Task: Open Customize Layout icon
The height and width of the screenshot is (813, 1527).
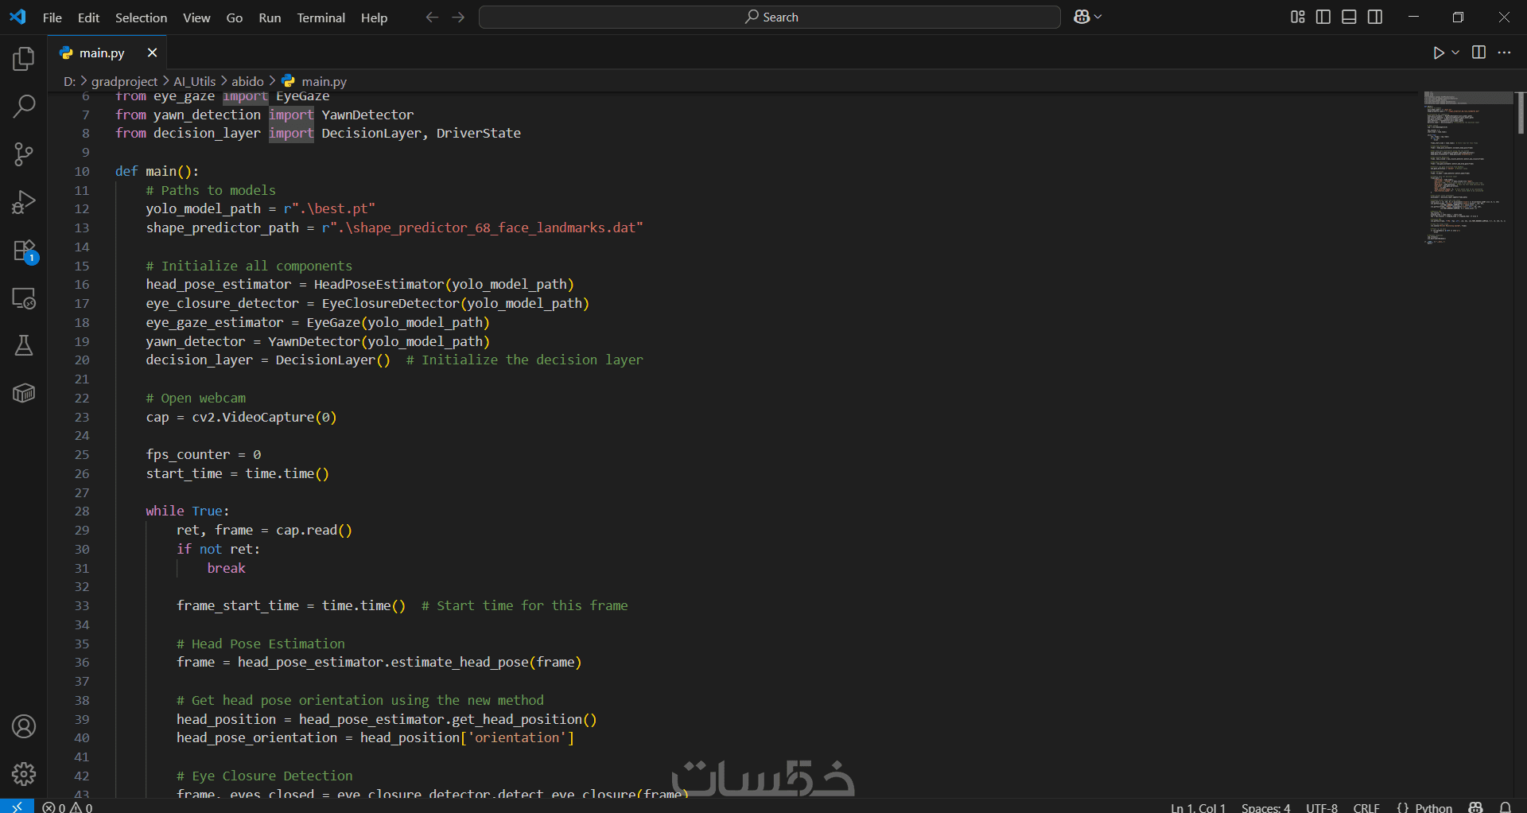Action: tap(1297, 17)
